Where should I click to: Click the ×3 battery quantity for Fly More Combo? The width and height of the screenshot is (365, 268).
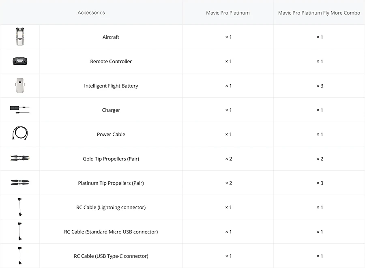[x=320, y=86]
